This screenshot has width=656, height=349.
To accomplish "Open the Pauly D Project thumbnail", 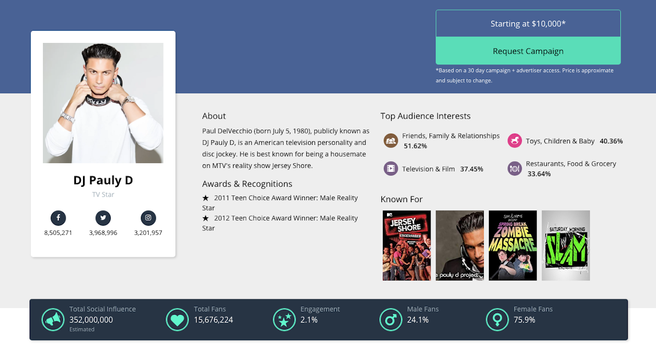I will click(460, 246).
